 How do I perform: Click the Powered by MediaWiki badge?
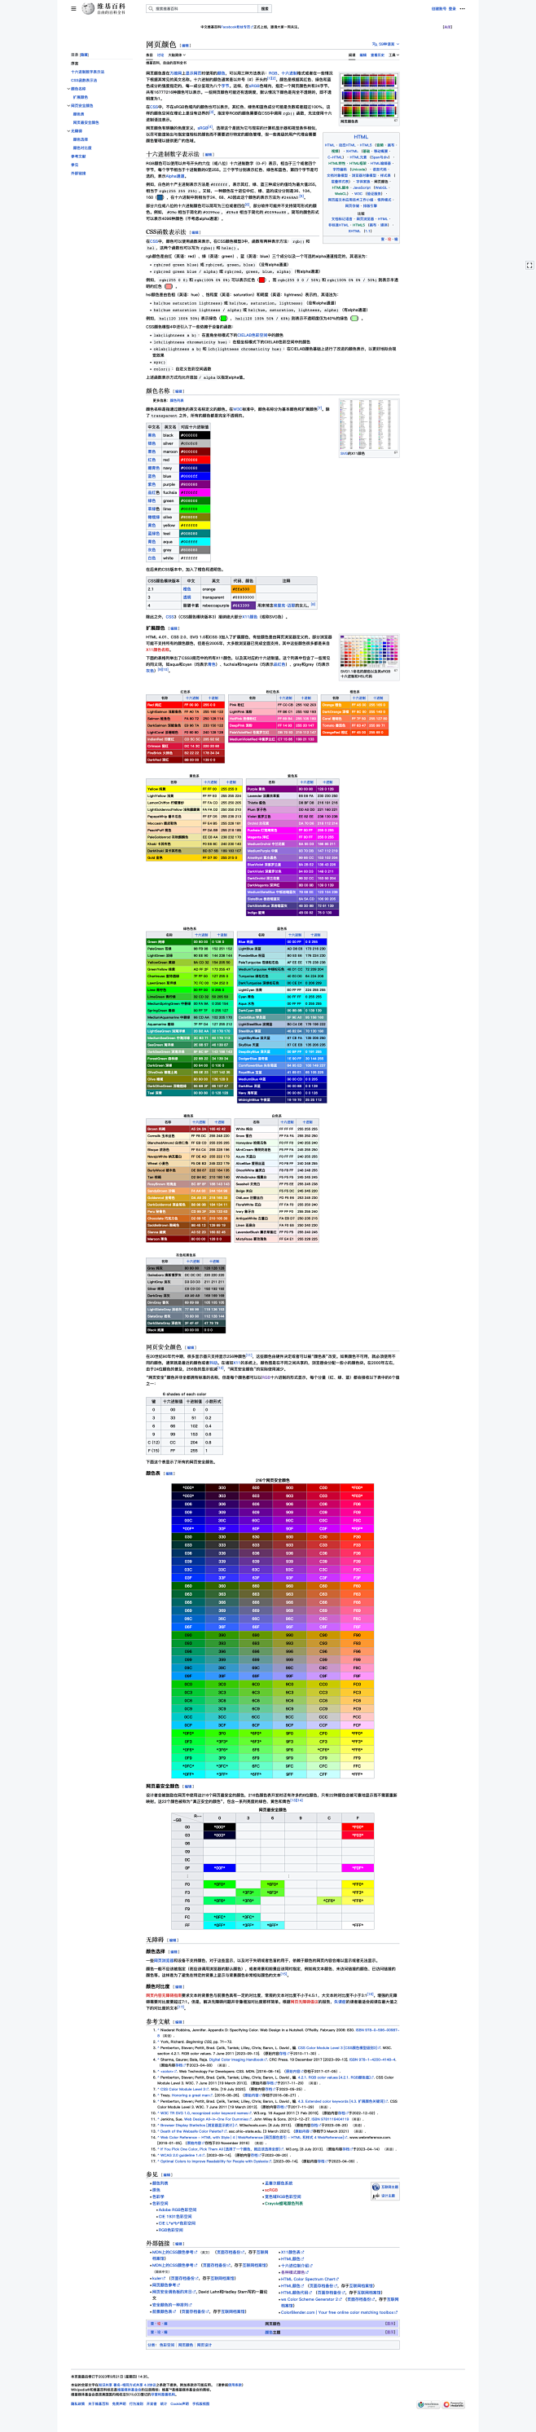(x=453, y=2404)
